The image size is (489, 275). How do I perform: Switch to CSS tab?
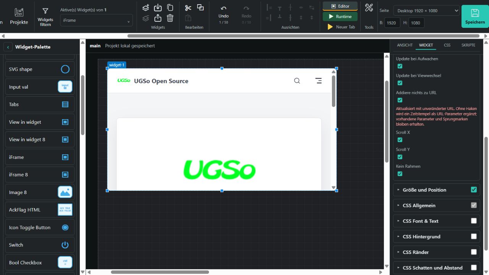(447, 45)
